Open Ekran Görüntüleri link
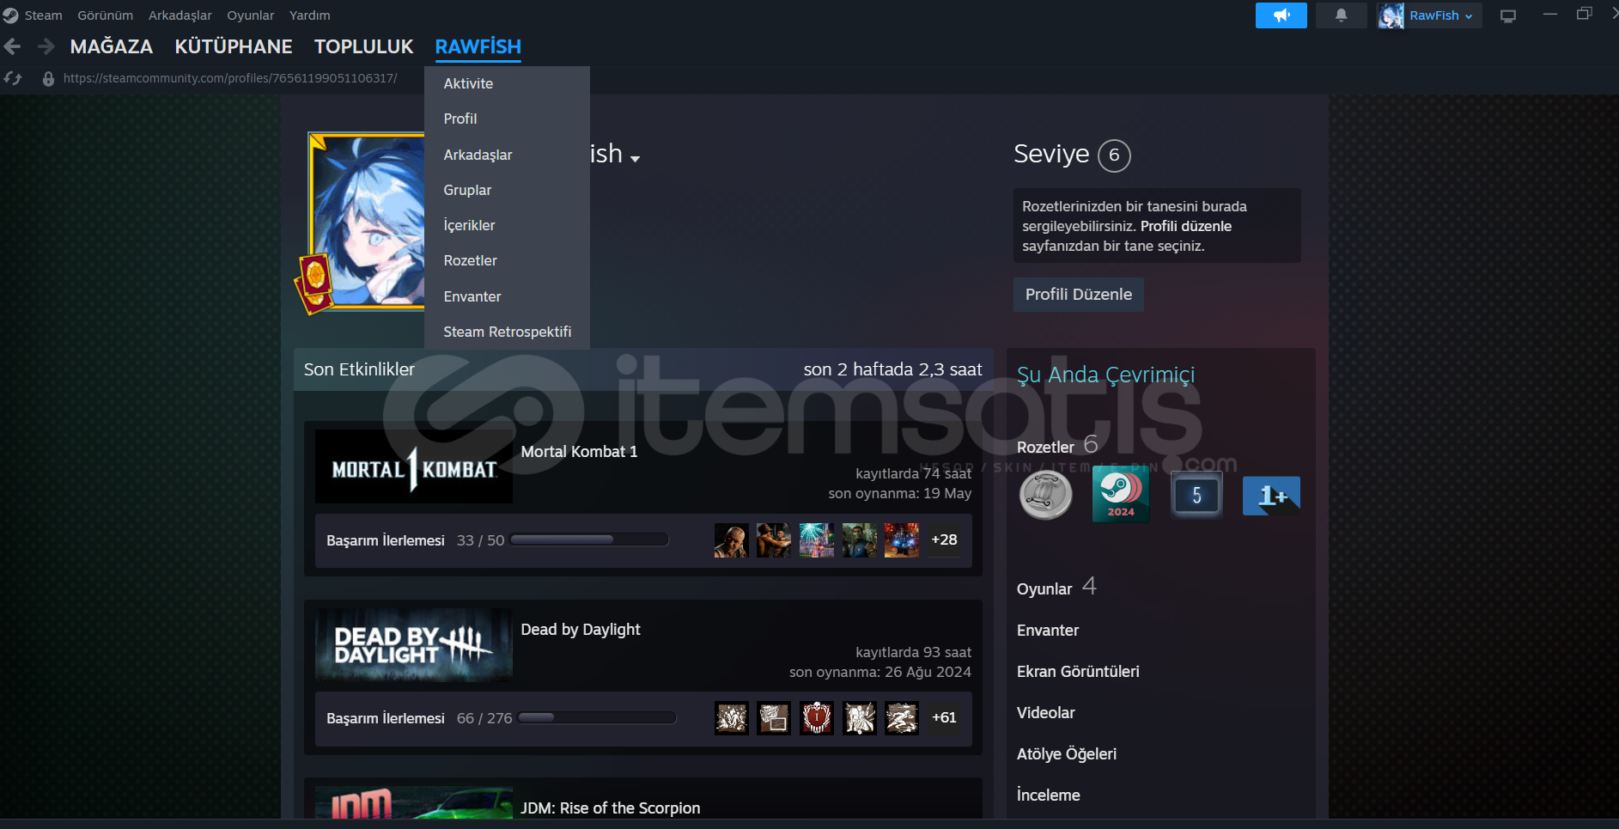 [1078, 672]
